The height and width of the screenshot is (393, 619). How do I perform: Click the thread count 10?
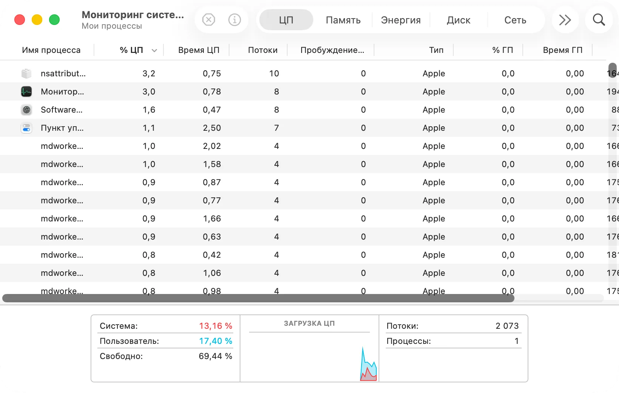274,73
